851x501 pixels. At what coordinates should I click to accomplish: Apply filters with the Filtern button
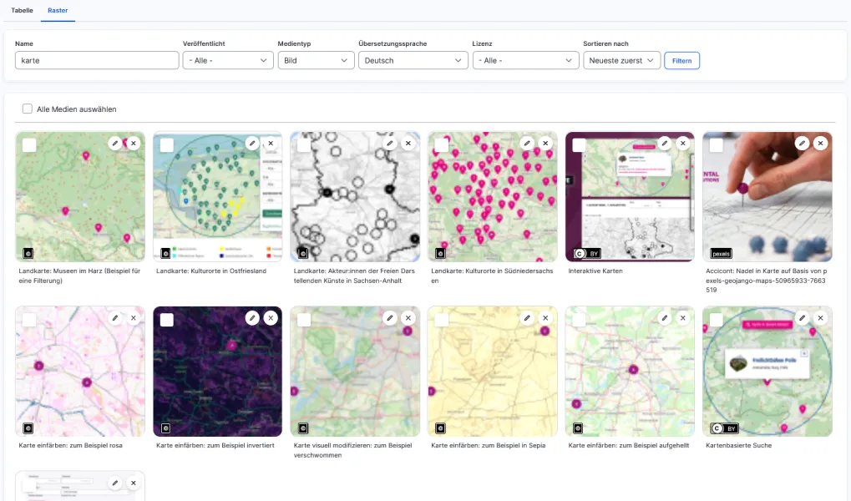[681, 60]
